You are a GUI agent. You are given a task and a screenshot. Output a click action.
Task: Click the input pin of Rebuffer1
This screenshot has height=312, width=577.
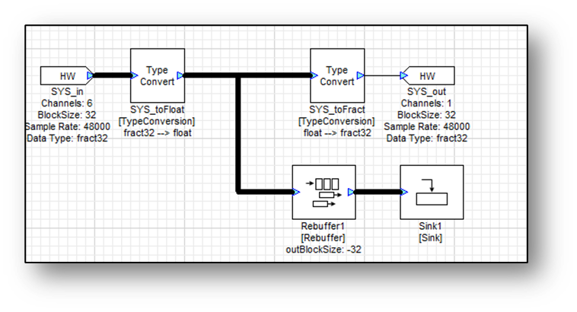(295, 192)
